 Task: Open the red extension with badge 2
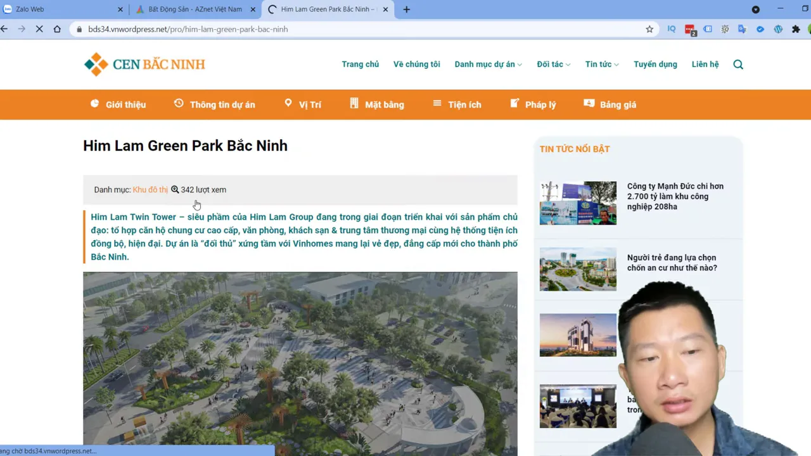tap(690, 30)
